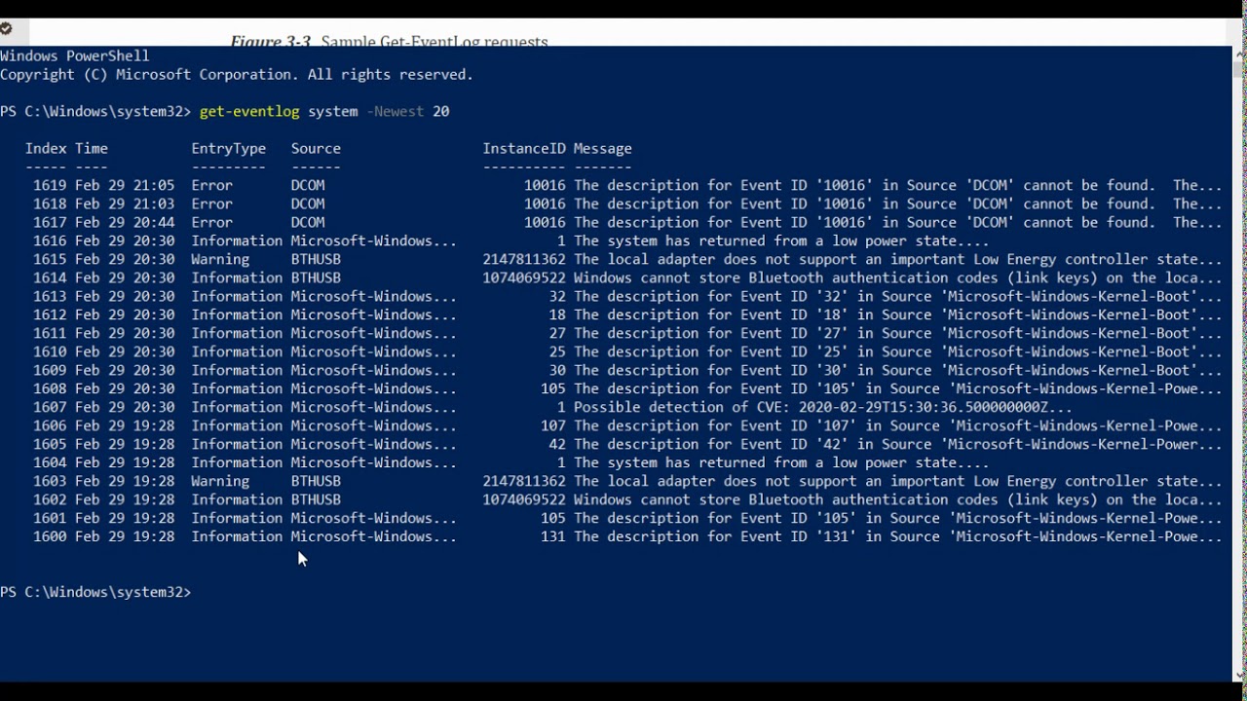The width and height of the screenshot is (1247, 701).
Task: Click the Message column header
Action: [x=602, y=148]
